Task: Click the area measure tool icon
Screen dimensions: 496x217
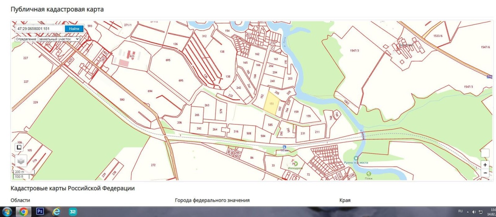Action: 19,147
